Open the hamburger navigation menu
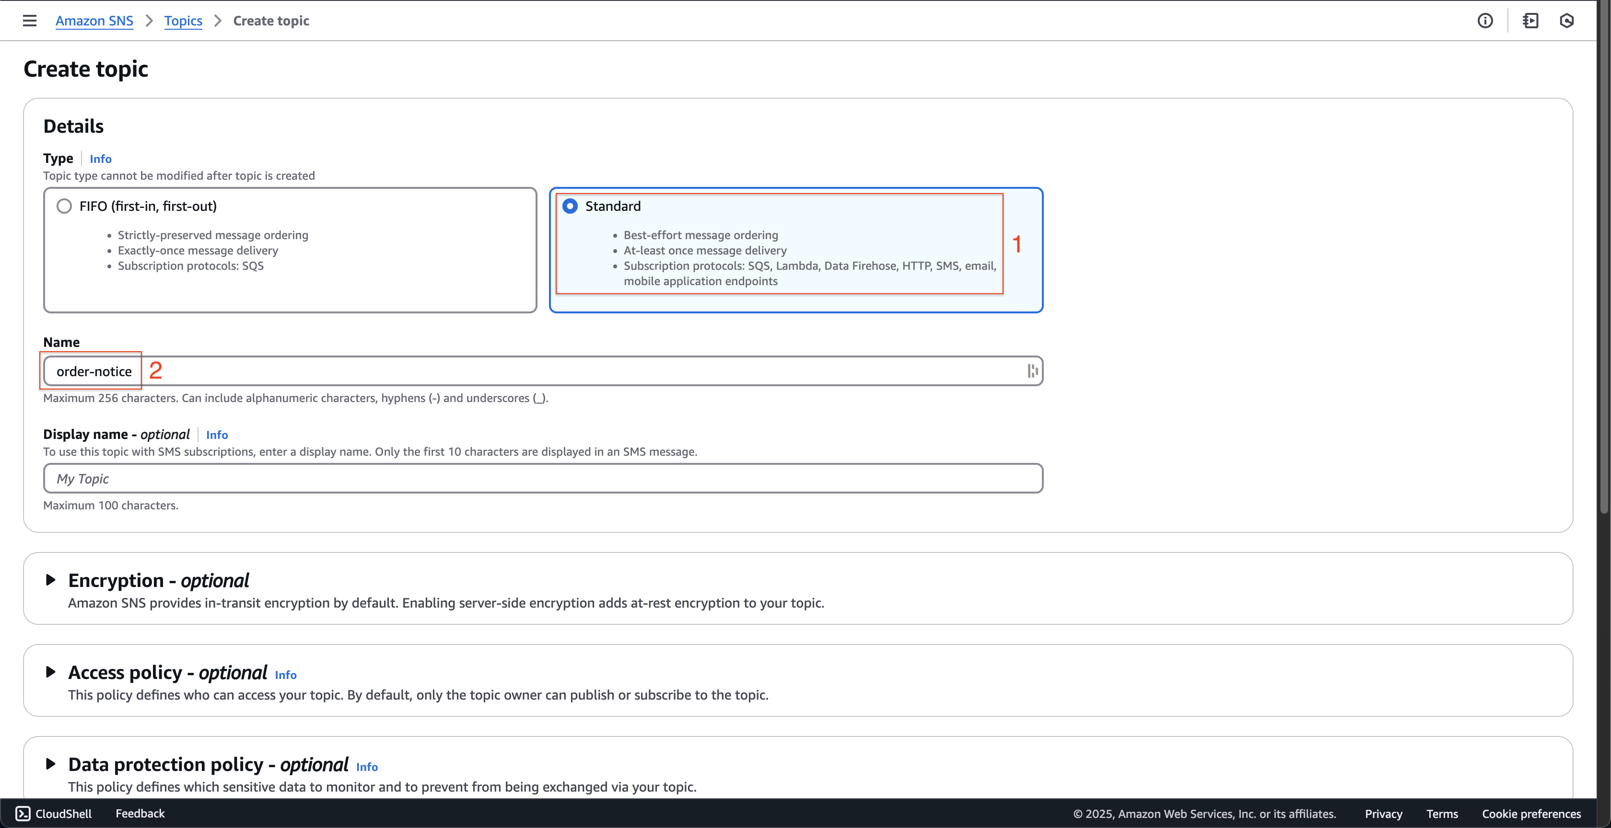 (x=29, y=21)
